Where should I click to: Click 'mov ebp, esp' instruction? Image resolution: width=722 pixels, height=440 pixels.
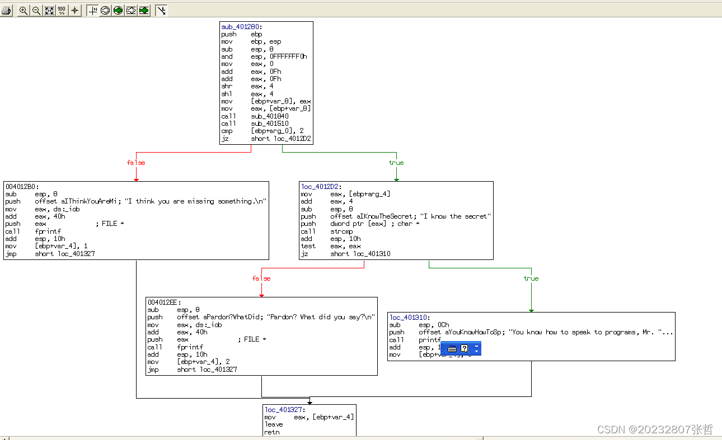(251, 41)
